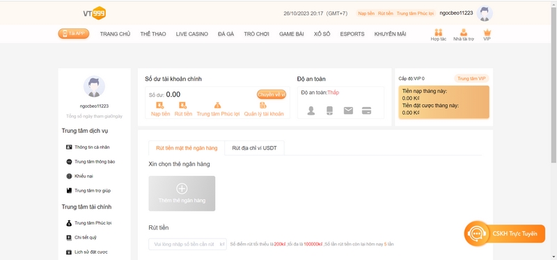Click the Rút tiền withdraw icon in balance panel

point(183,106)
